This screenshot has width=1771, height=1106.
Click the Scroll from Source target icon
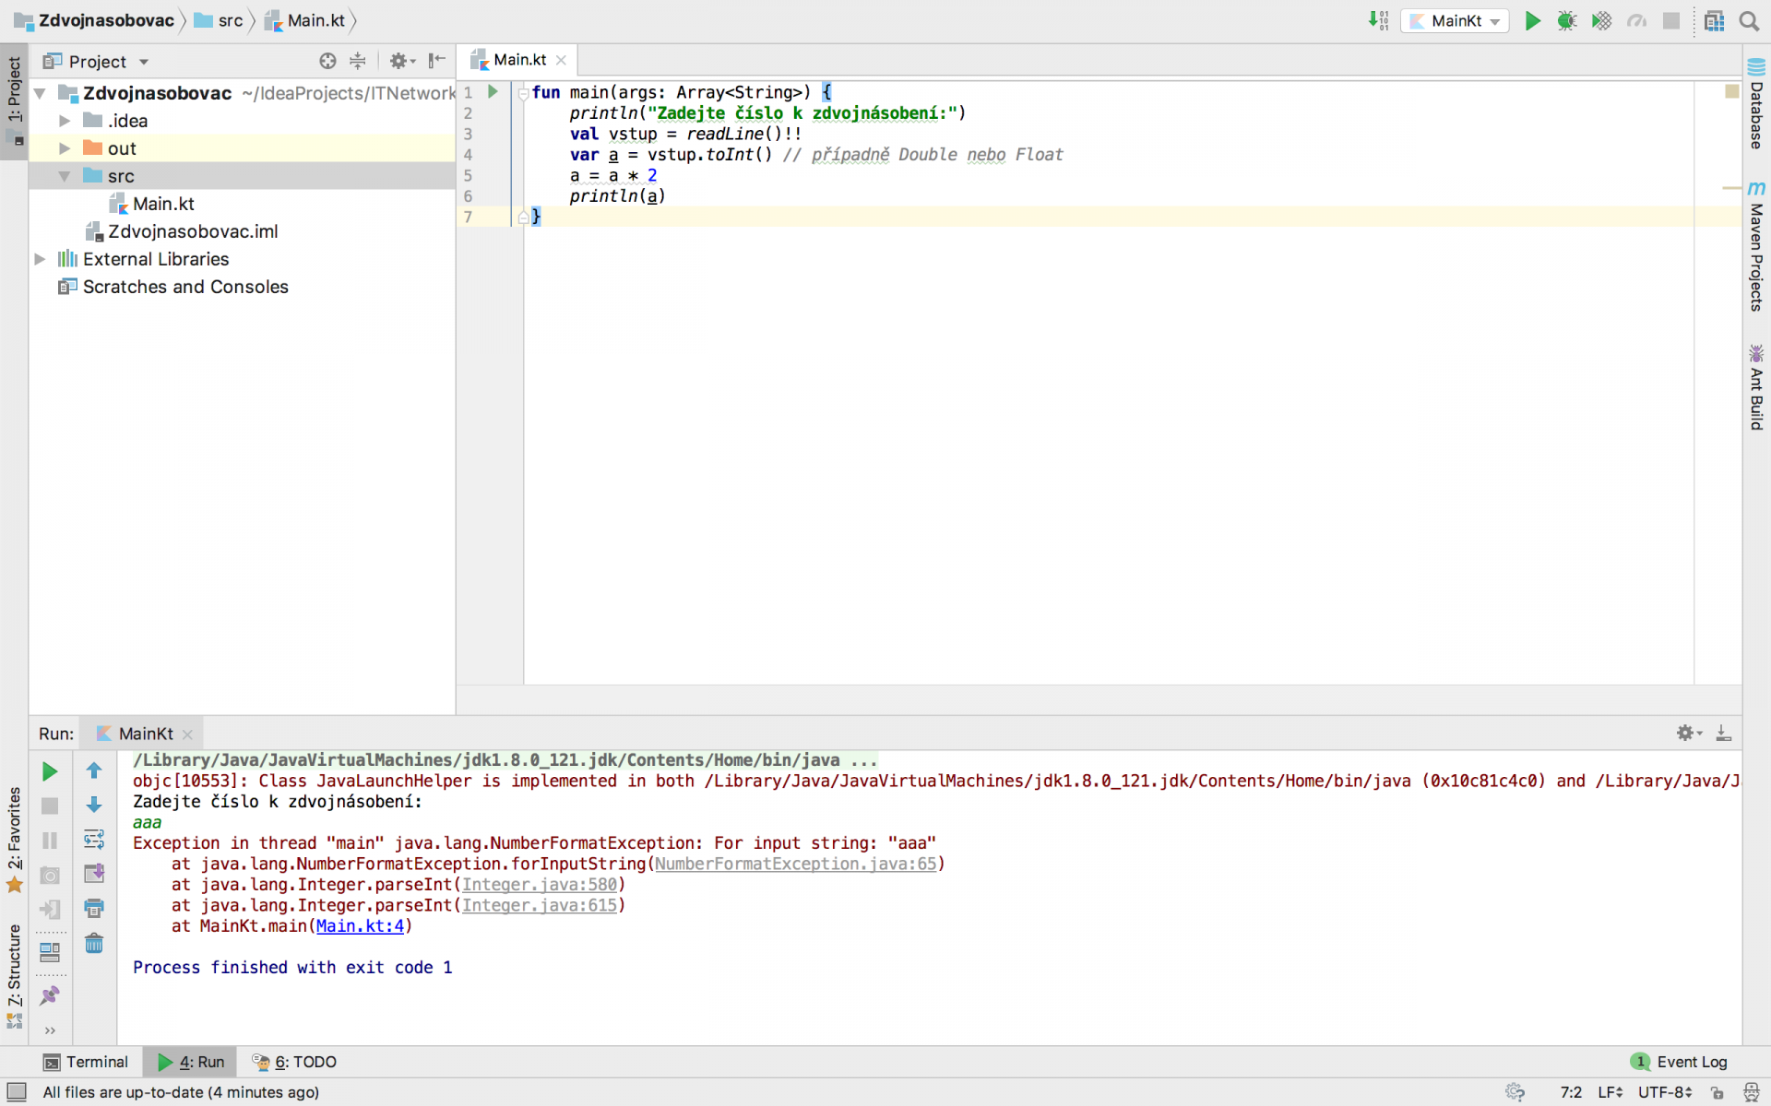327,61
